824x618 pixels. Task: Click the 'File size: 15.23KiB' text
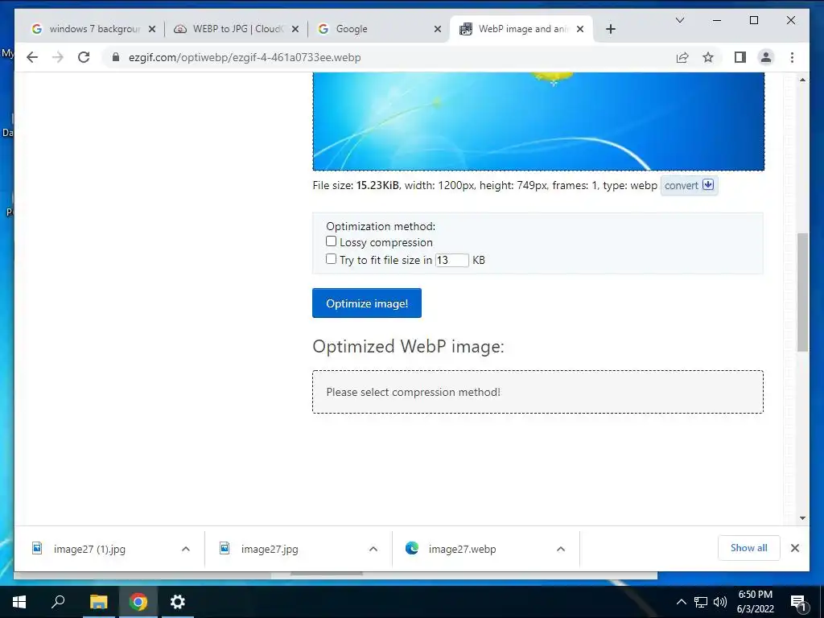pyautogui.click(x=356, y=186)
